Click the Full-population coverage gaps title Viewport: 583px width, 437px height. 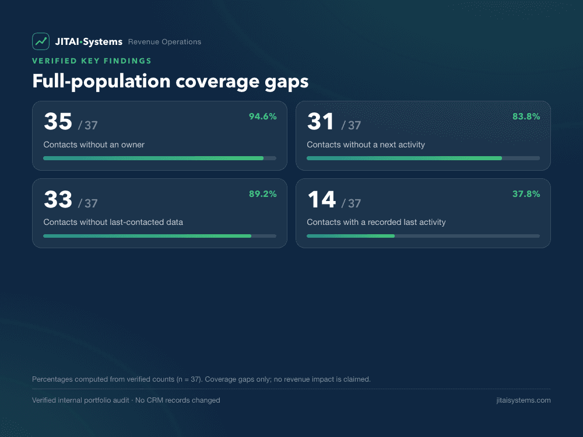pos(170,82)
